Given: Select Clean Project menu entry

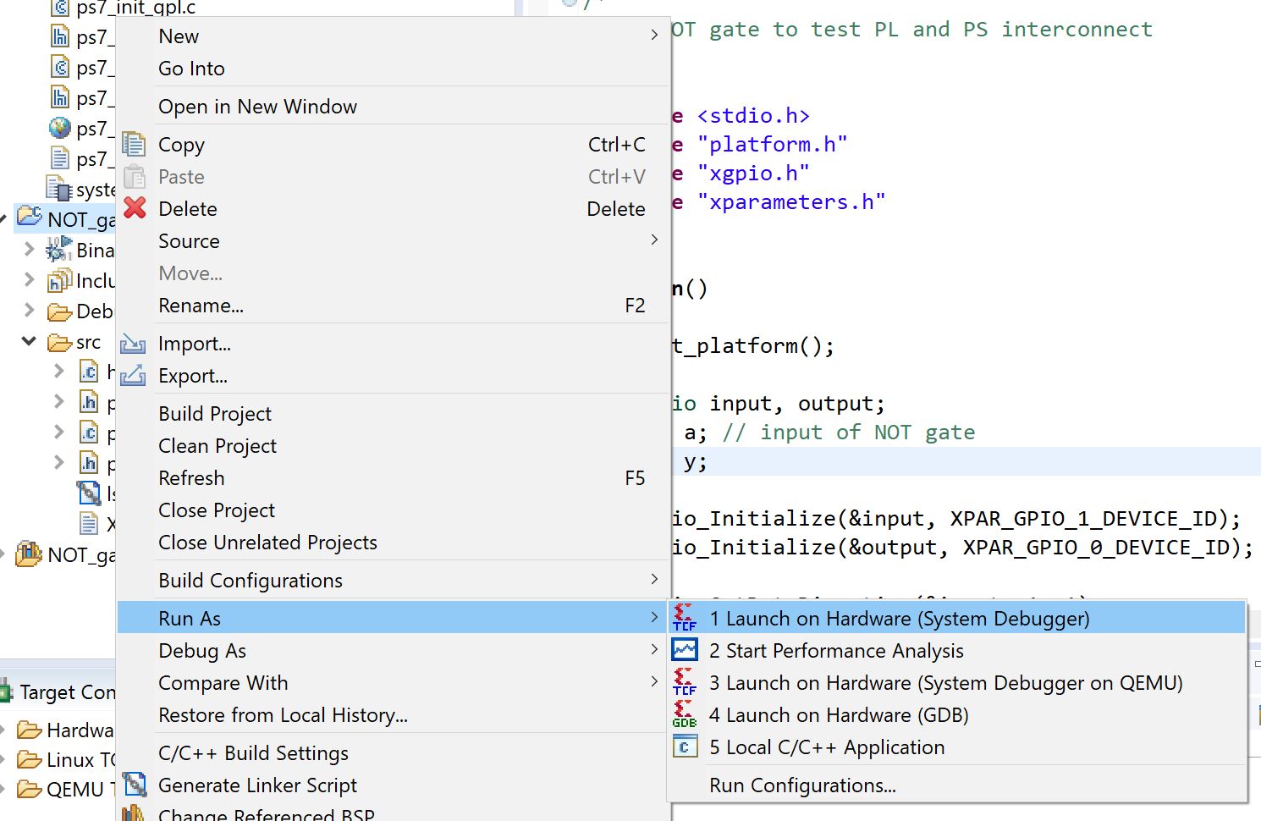Looking at the screenshot, I should click(x=218, y=446).
